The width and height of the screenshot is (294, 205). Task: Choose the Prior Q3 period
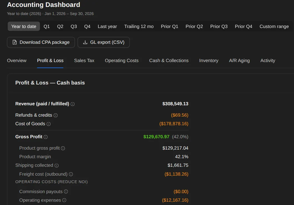[x=219, y=26]
